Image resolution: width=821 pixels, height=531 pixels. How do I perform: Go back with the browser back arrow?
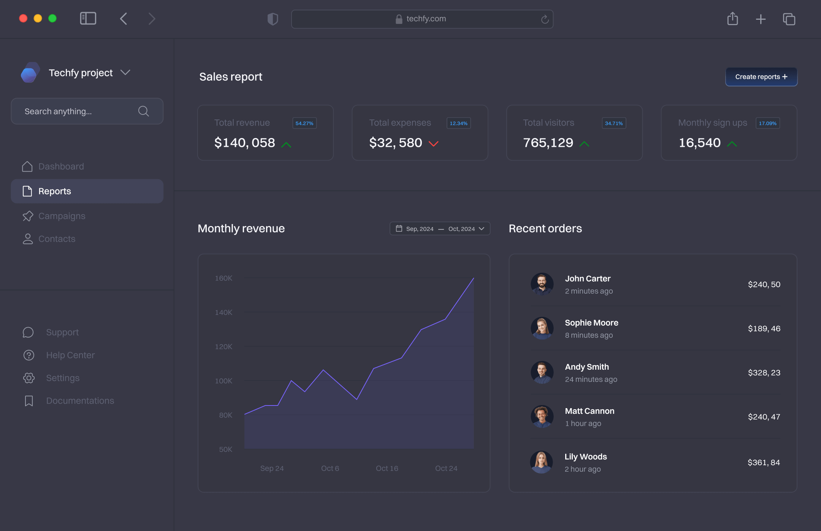tap(124, 19)
